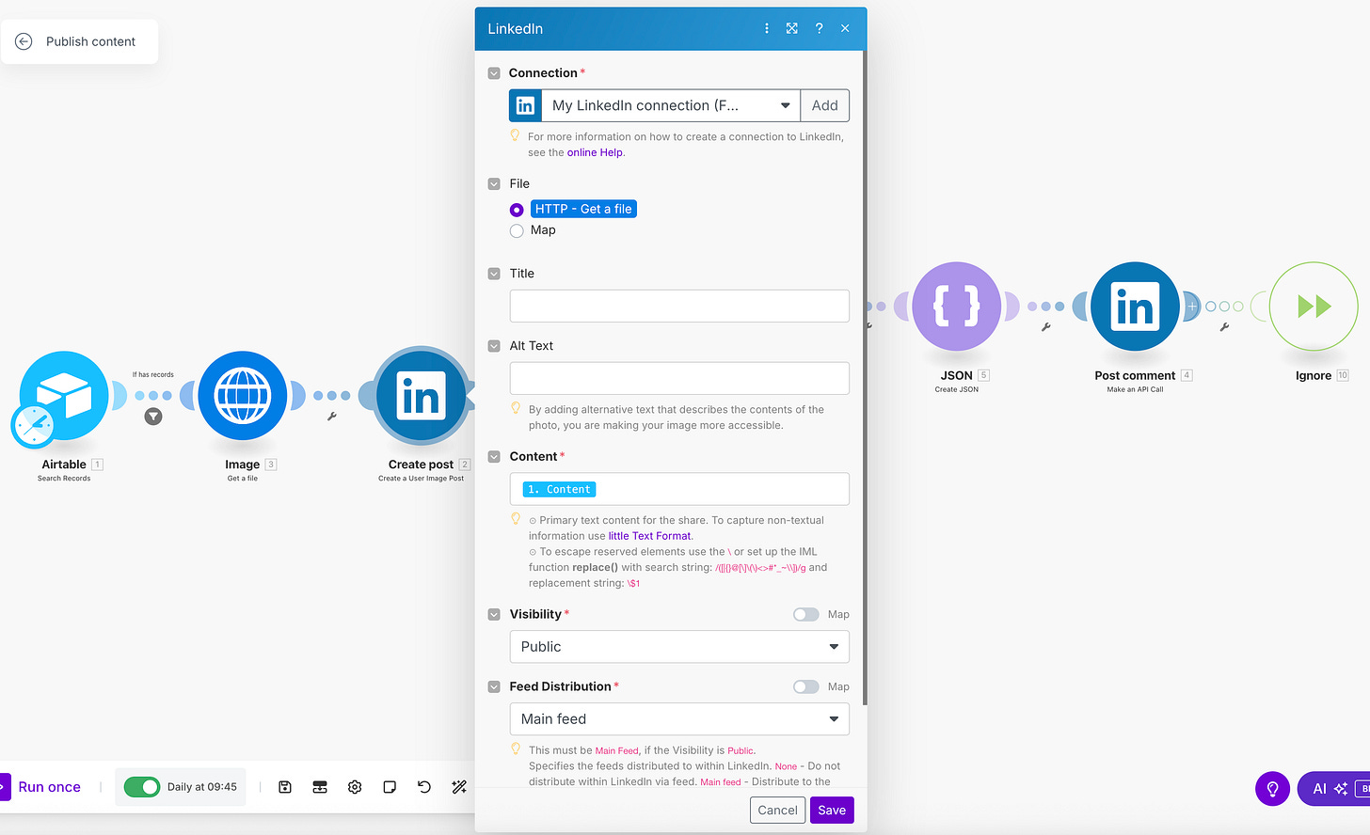Click the If has records filter label

coord(153,374)
